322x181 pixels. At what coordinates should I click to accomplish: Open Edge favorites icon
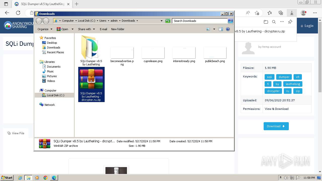pyautogui.click(x=270, y=13)
